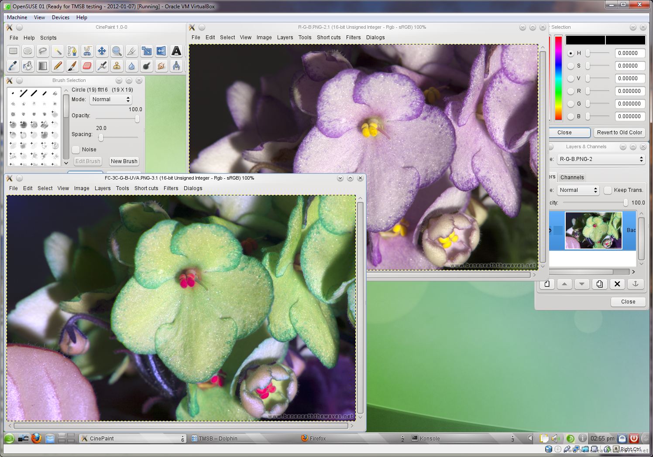Select the Lasso free-select tool

coord(43,51)
